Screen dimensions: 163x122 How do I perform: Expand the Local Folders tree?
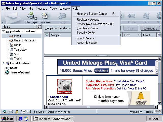(x=4, y=63)
